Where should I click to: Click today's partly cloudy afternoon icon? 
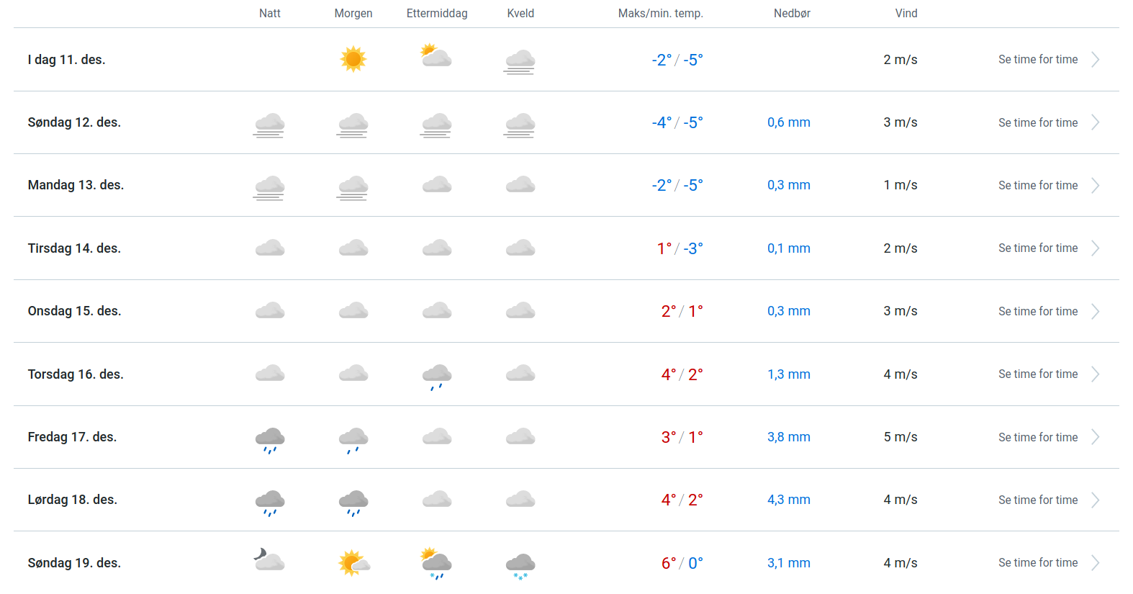coord(436,56)
